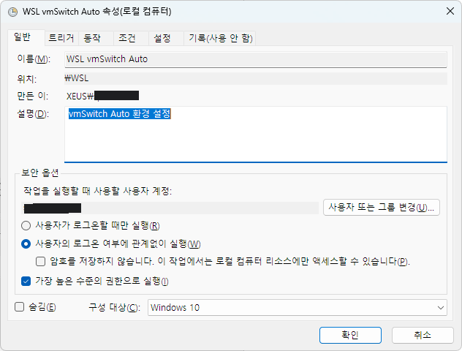Open the 기록(사용 안 함) tab
The image size is (462, 351).
221,38
